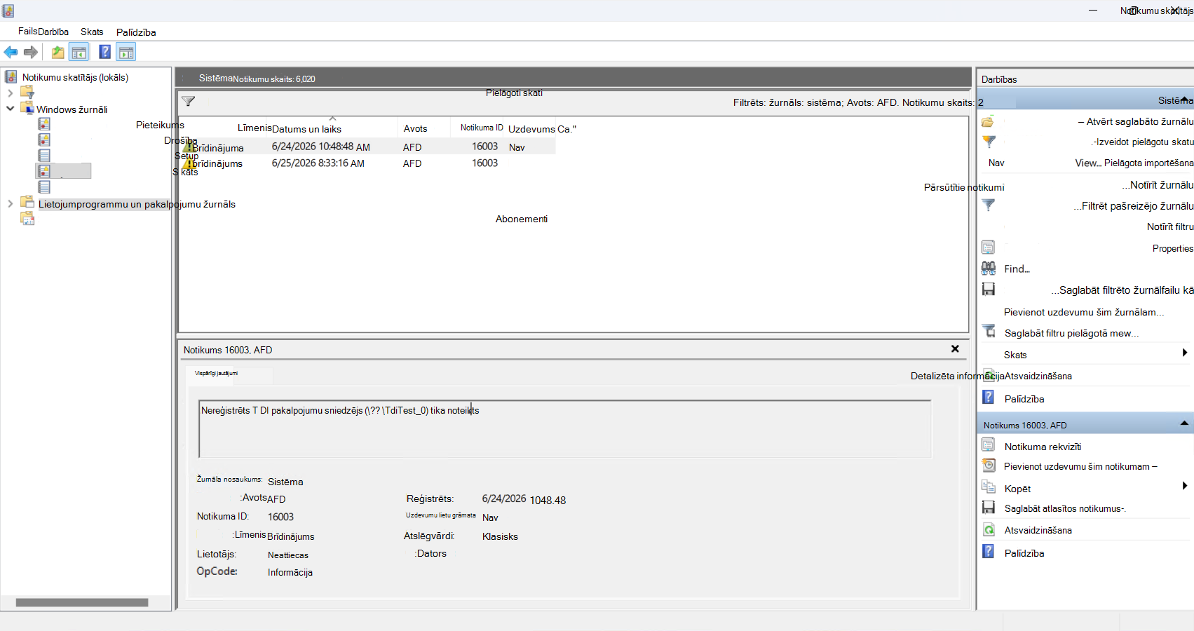The image size is (1194, 631).
Task: Click the 16003 ID in the 6/25/2026 row
Action: pos(484,163)
